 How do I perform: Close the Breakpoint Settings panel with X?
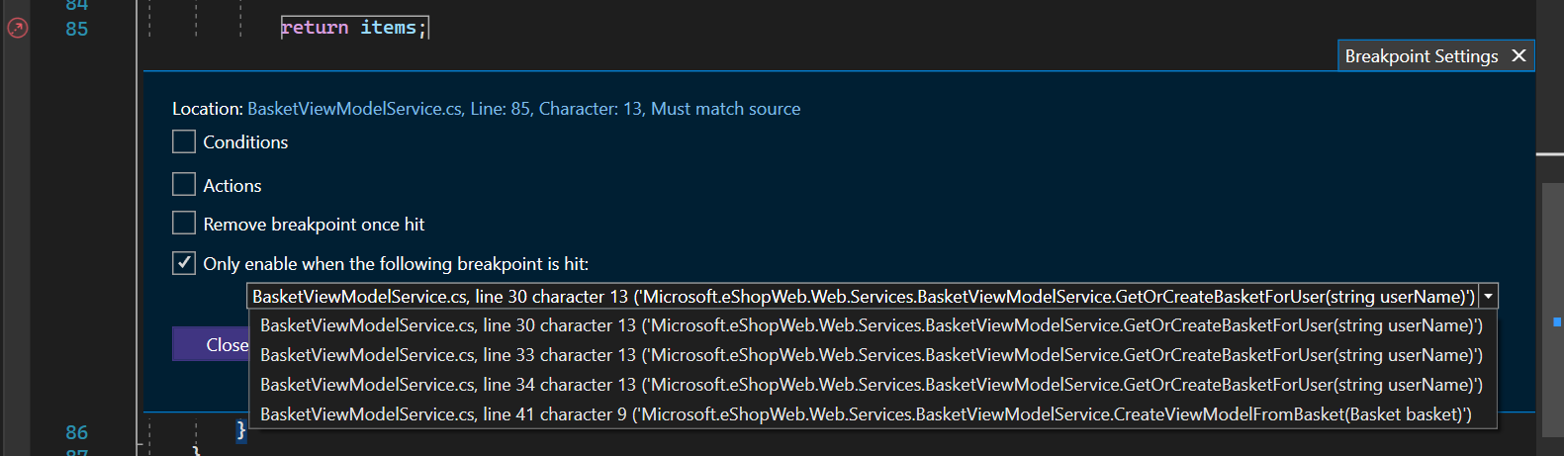1518,56
